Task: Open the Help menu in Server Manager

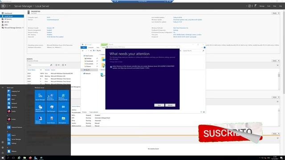Action: point(281,6)
